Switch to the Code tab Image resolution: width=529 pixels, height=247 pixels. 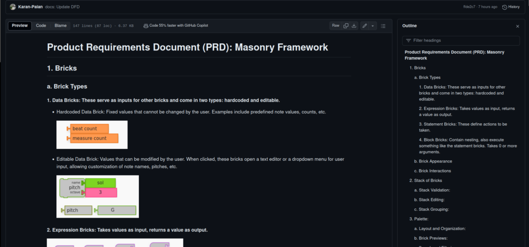coord(41,25)
